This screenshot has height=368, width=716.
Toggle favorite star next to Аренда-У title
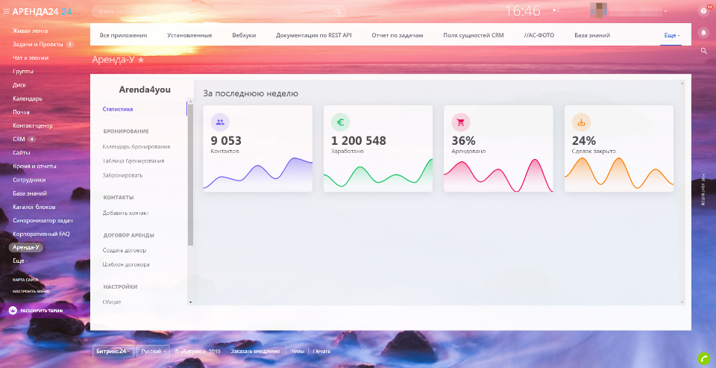141,60
